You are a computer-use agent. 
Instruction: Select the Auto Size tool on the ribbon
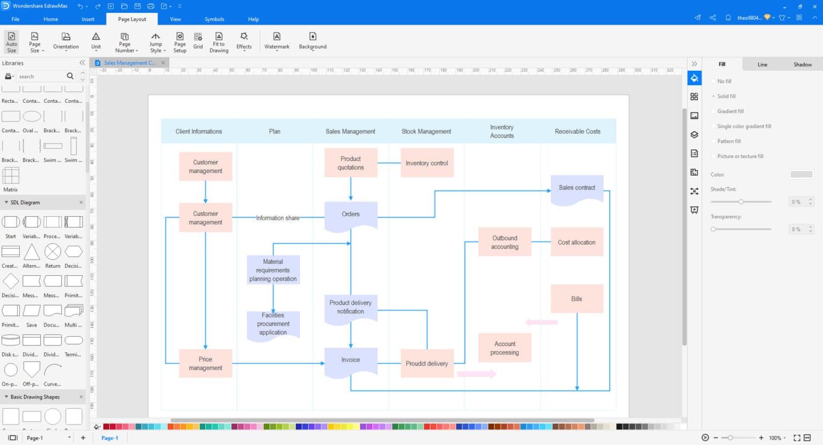click(11, 41)
